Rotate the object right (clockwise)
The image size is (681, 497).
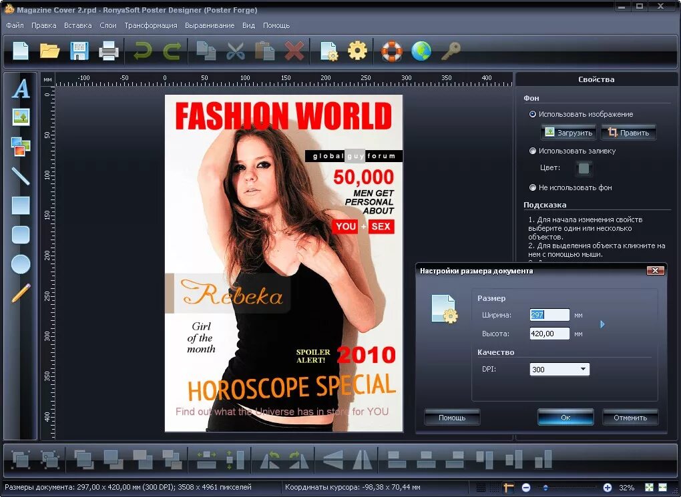point(299,459)
